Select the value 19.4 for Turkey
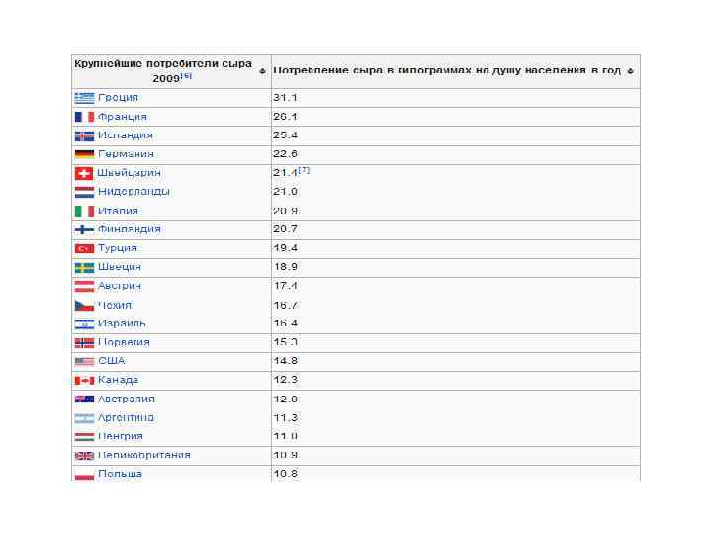712x534 pixels. coord(285,248)
